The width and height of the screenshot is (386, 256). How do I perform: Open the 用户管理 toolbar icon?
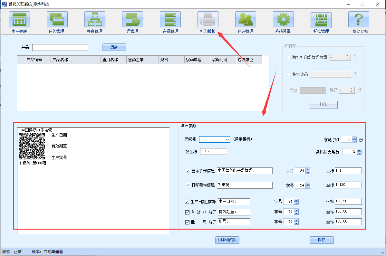[x=246, y=19]
